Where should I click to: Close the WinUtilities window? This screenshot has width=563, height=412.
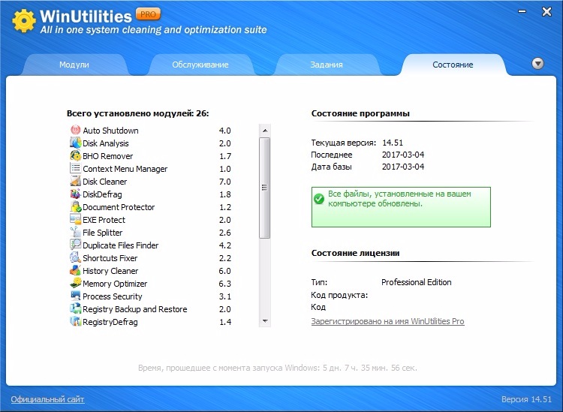[546, 12]
